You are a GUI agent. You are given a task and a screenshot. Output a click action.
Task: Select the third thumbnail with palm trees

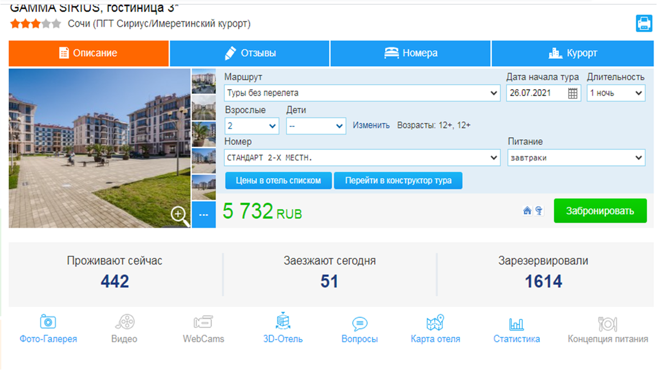pos(204,134)
